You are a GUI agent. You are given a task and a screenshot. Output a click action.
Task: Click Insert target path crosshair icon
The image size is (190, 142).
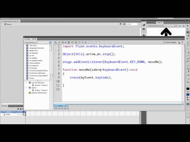63,42
